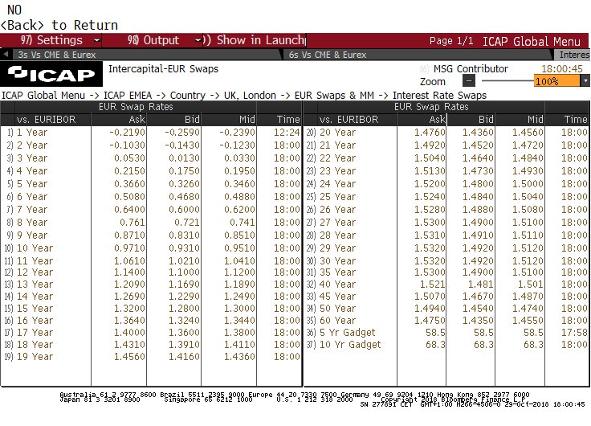Select row 1) 1 Year
The image size is (591, 426).
pyautogui.click(x=151, y=133)
